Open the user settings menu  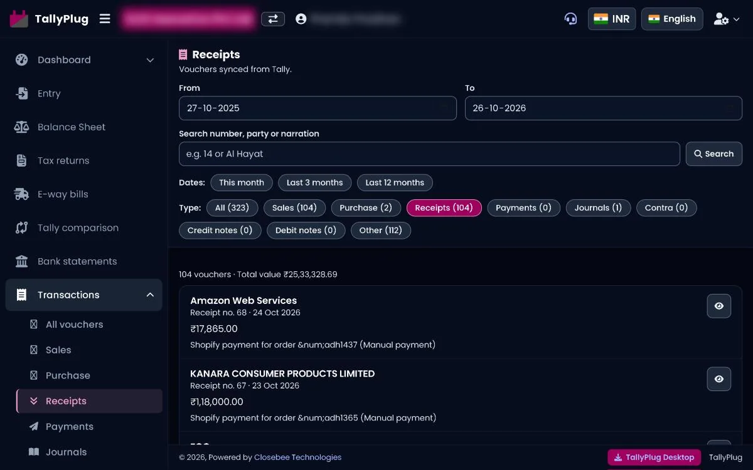[x=727, y=19]
